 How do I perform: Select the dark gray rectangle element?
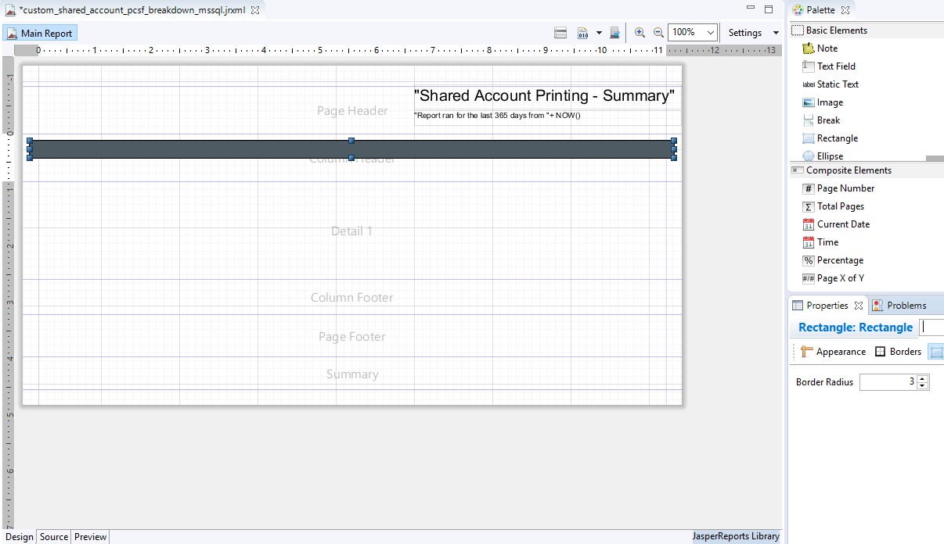[x=351, y=149]
